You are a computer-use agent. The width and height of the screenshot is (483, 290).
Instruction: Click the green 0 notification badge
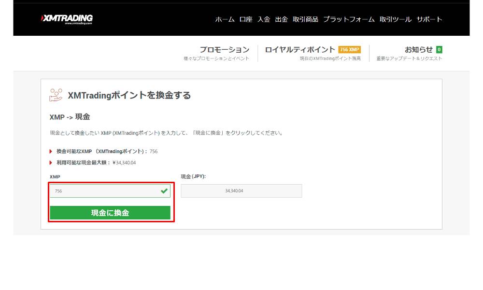click(x=440, y=49)
